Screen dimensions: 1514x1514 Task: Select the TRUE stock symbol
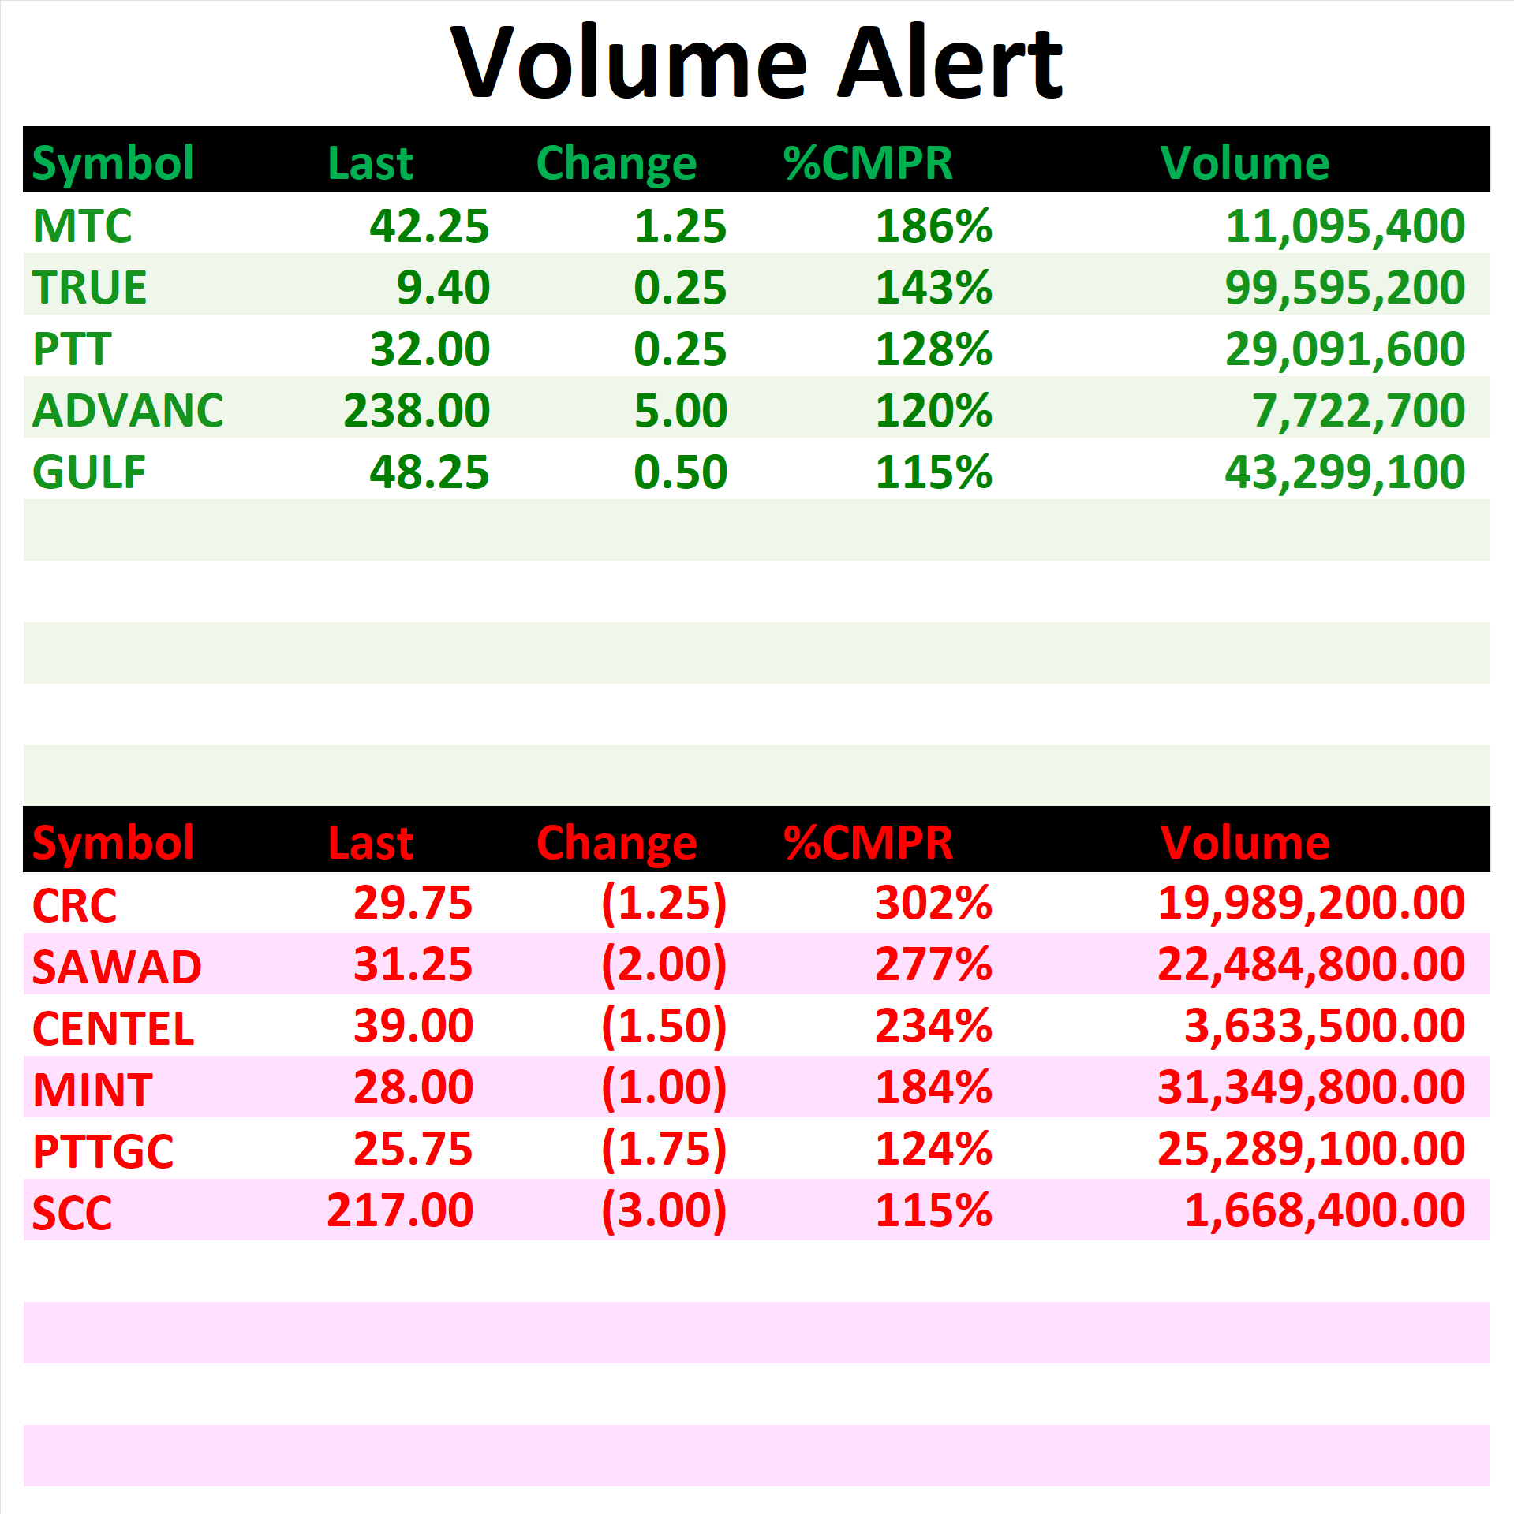89,288
